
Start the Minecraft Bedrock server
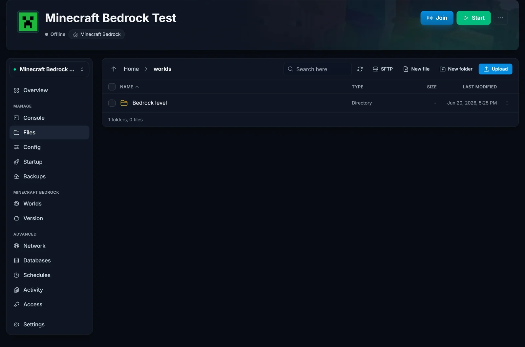(x=473, y=18)
